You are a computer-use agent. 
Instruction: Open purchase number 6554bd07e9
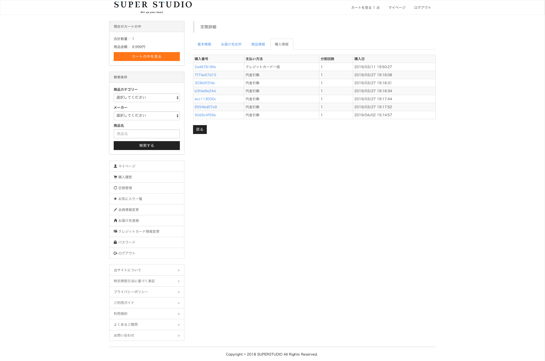(206, 107)
